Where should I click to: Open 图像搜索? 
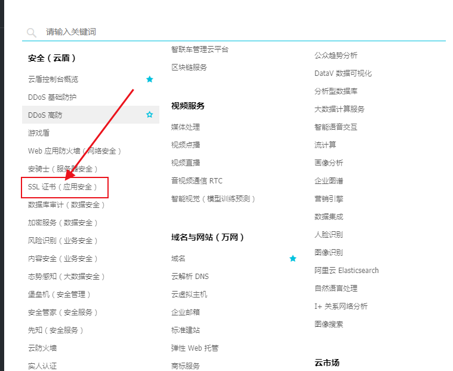[x=329, y=324]
